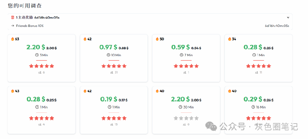Click the flame icon labeled 34

click(229, 39)
